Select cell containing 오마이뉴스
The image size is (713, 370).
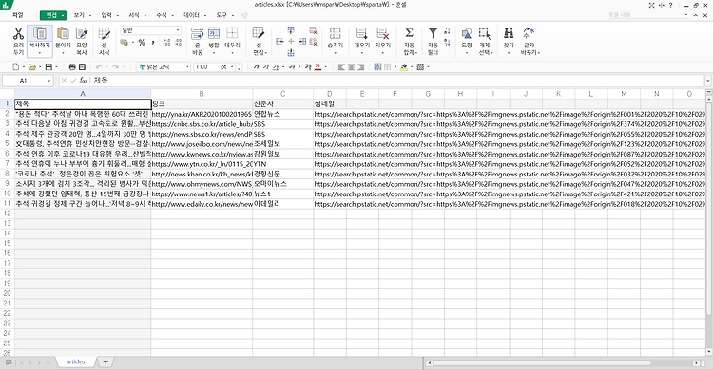click(x=283, y=184)
